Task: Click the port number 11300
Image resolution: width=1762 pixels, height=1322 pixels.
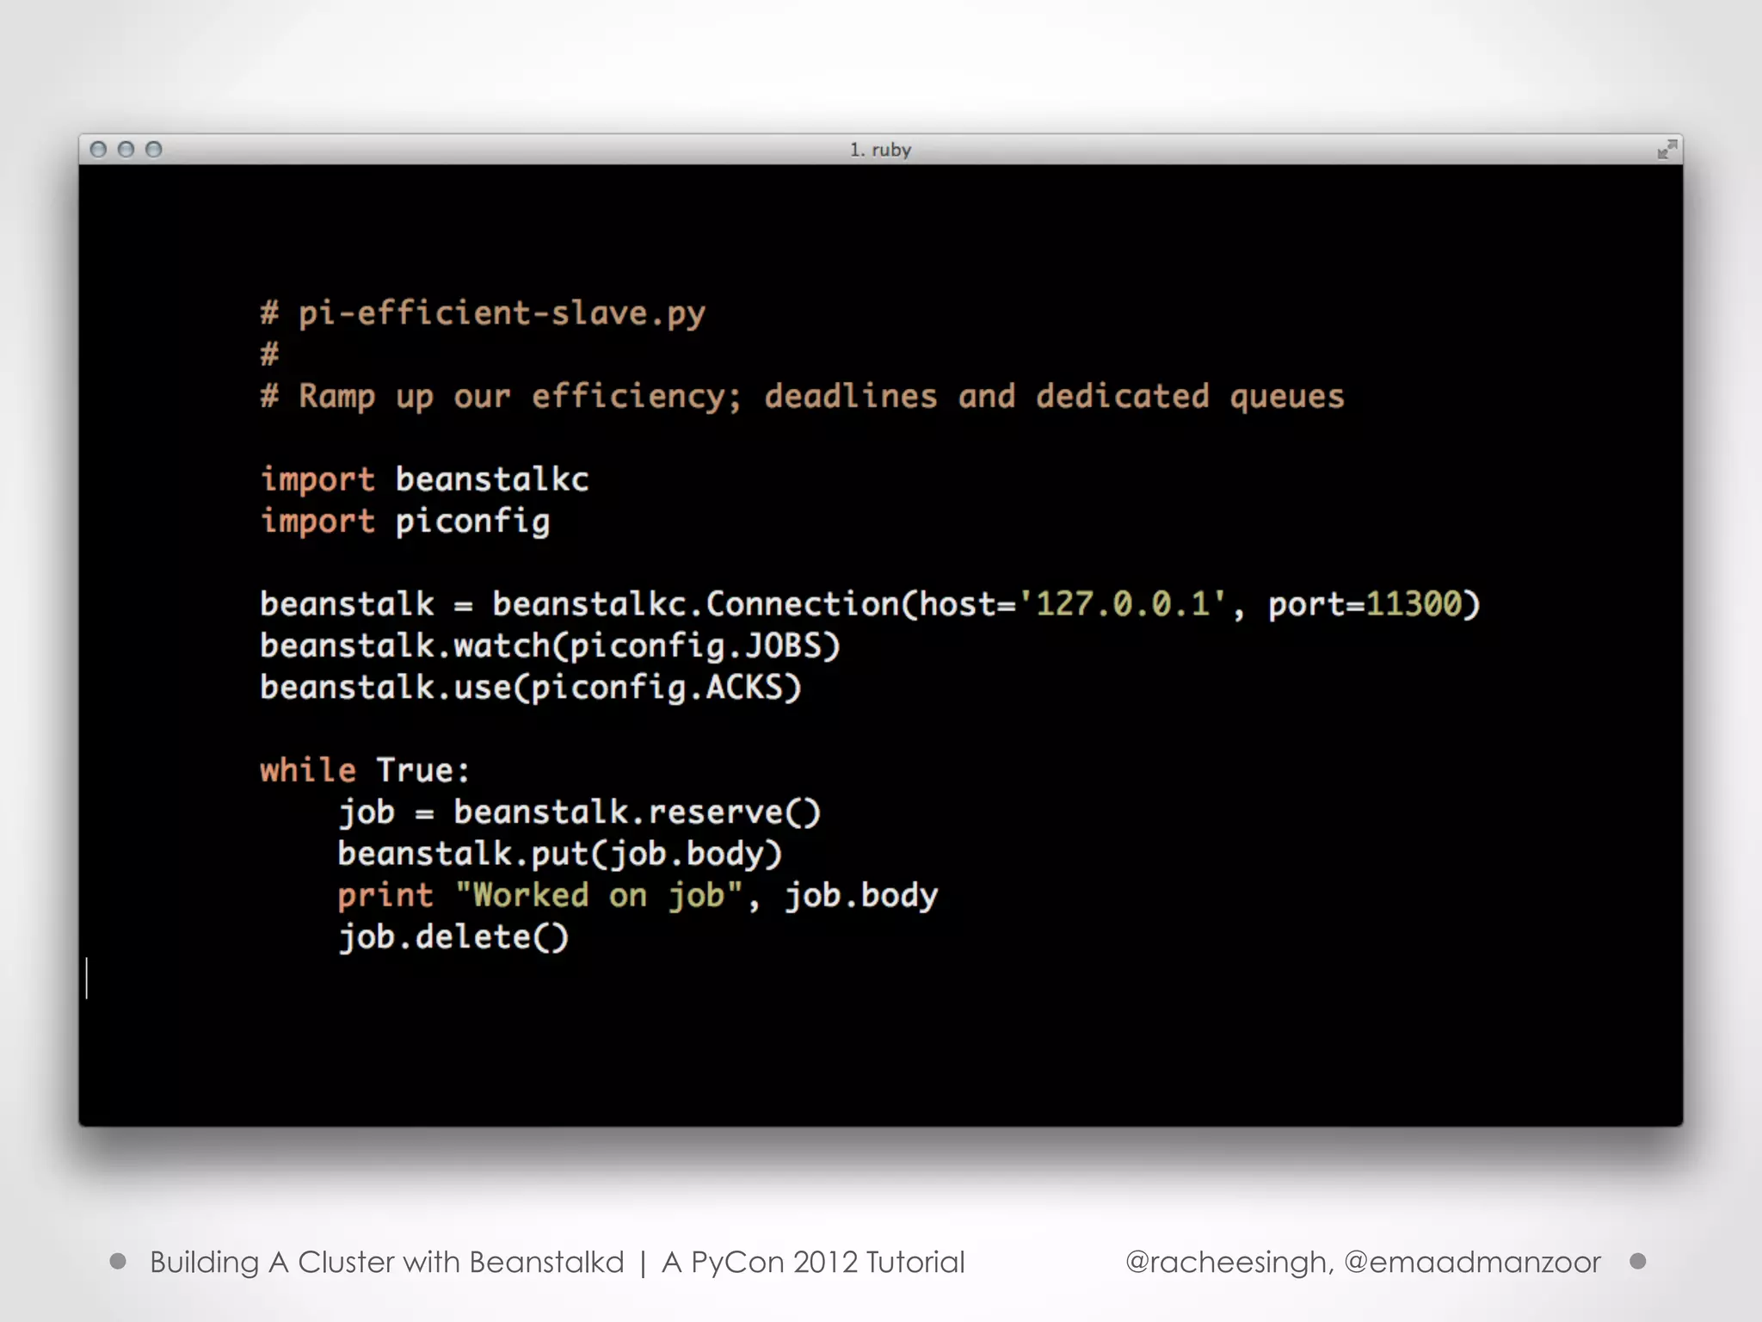Action: pyautogui.click(x=1414, y=604)
